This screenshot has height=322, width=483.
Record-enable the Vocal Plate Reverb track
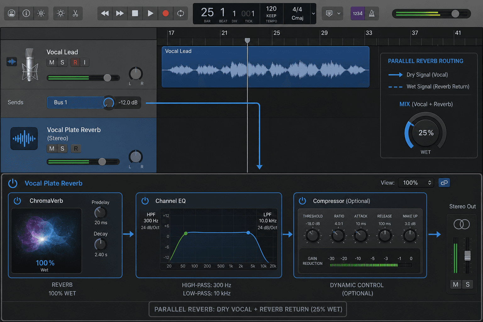pyautogui.click(x=76, y=148)
